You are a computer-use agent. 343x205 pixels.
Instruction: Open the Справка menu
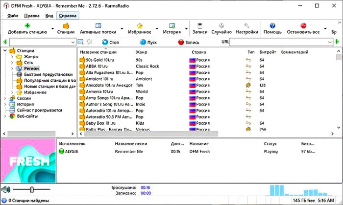(x=68, y=16)
